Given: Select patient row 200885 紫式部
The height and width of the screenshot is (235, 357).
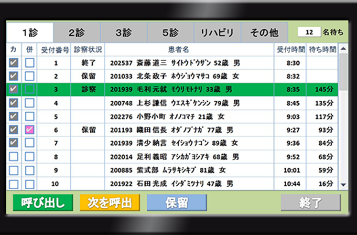Looking at the screenshot, I should tap(172, 171).
